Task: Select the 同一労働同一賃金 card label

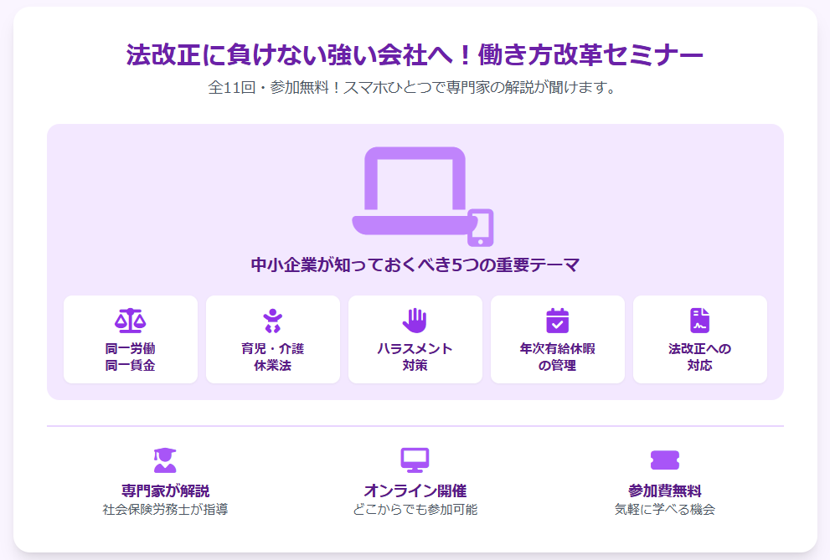Action: (130, 357)
